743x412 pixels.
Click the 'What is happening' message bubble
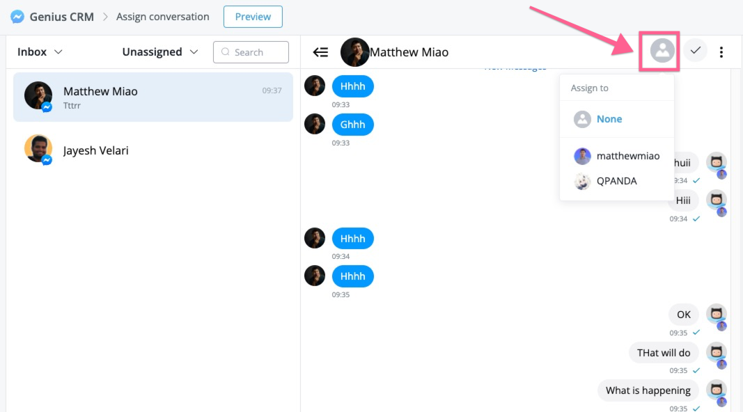(x=648, y=390)
